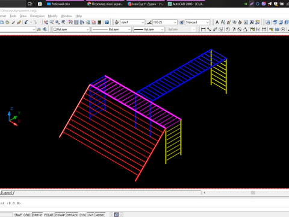Select the Pan realtime tool
Viewport: 289px width, 217px height.
tap(46, 22)
